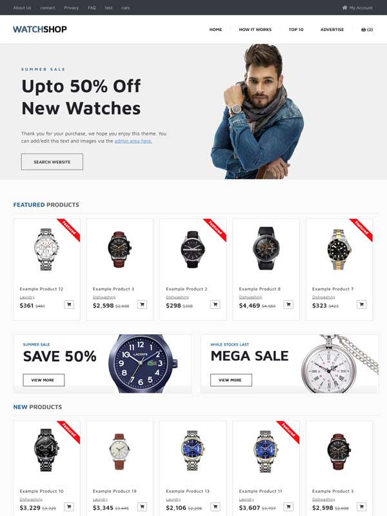Viewport: 387px width, 516px height.
Task: Go to the Top 10 page
Action: pyautogui.click(x=296, y=29)
